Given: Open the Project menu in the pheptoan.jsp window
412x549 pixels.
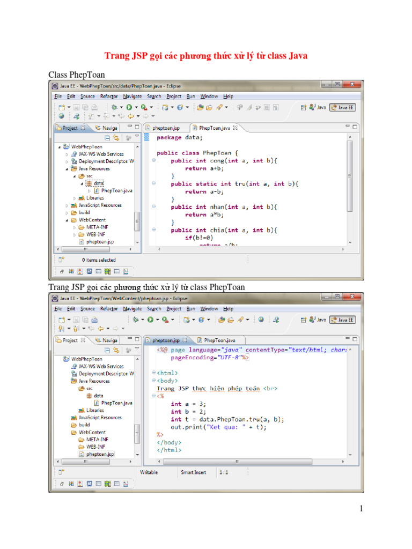Looking at the screenshot, I should [x=174, y=308].
